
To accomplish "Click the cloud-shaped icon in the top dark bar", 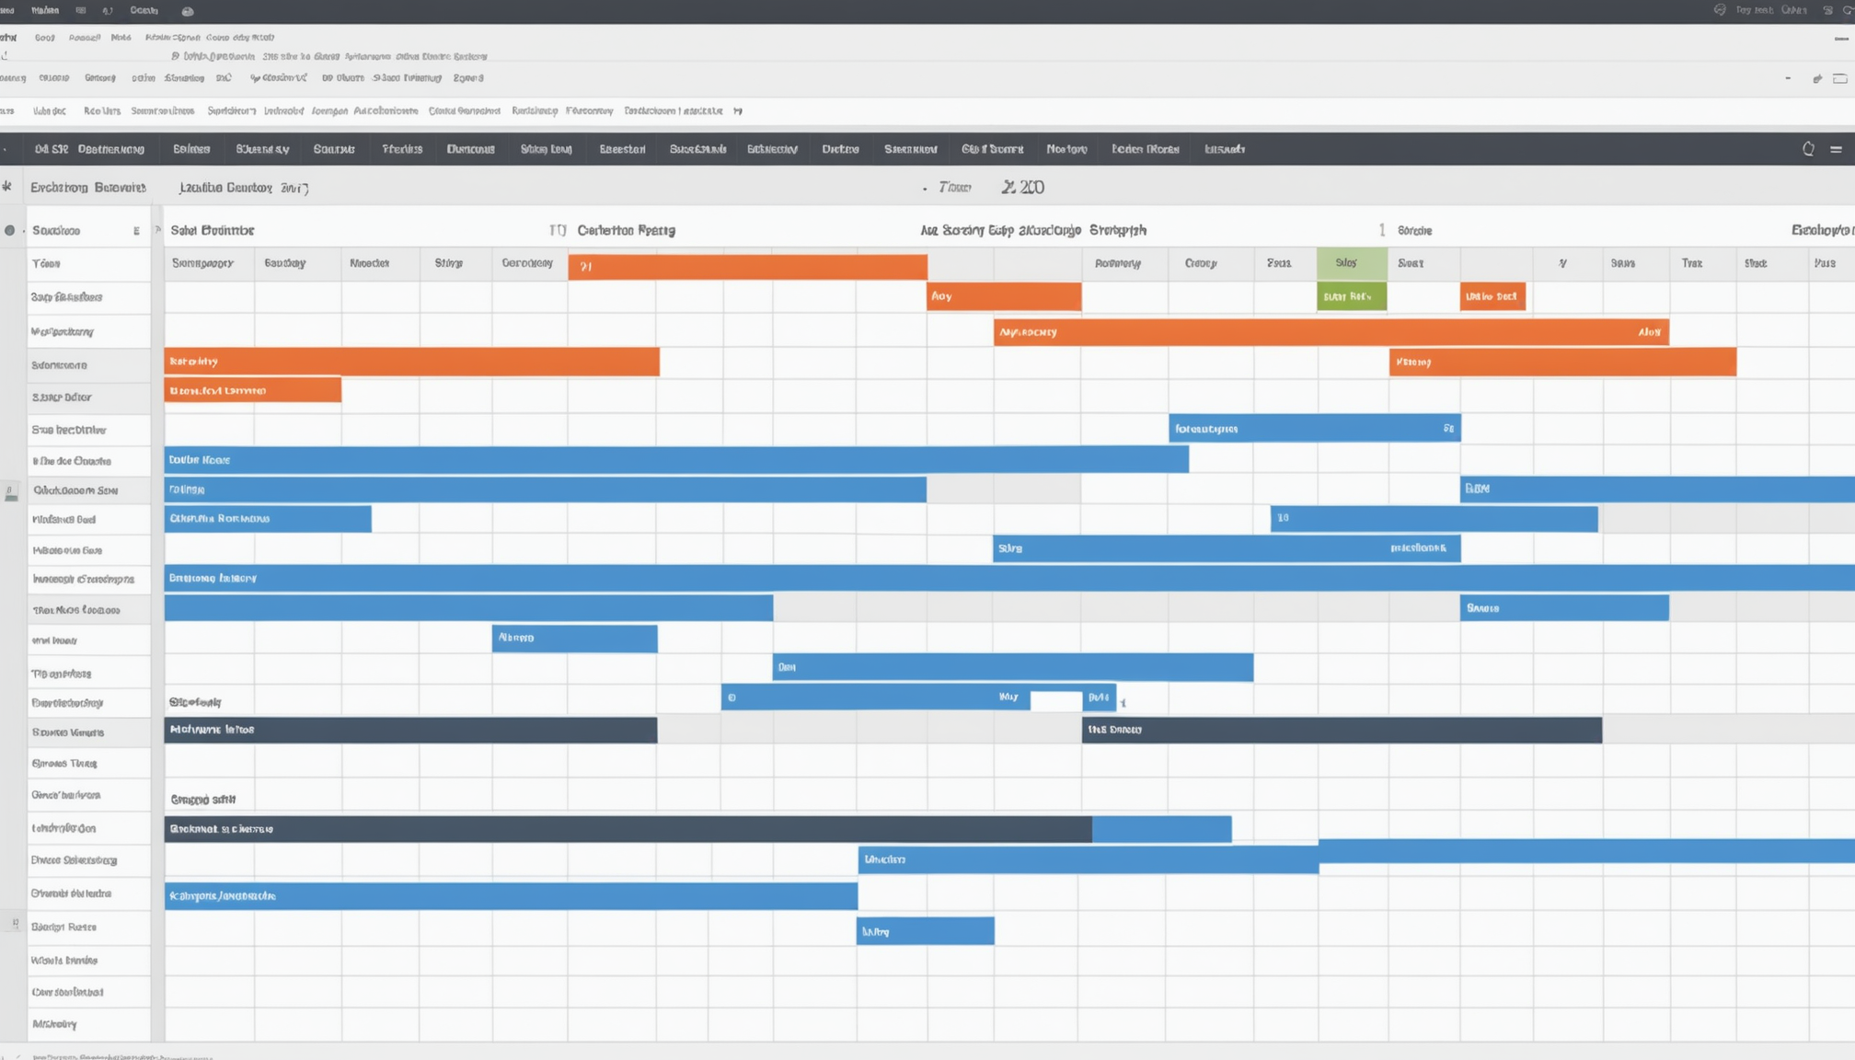I will 188,11.
